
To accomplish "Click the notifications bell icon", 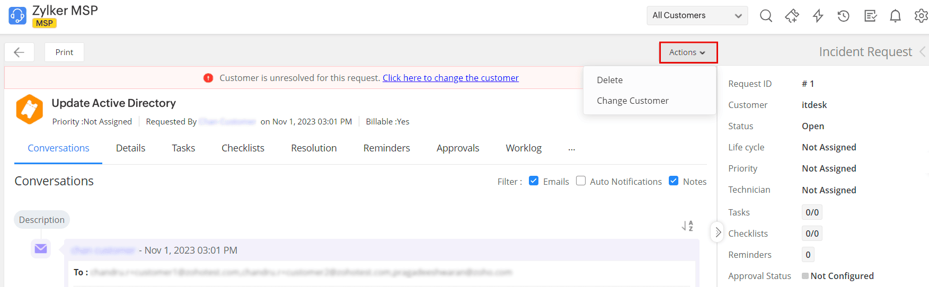I will [x=895, y=16].
